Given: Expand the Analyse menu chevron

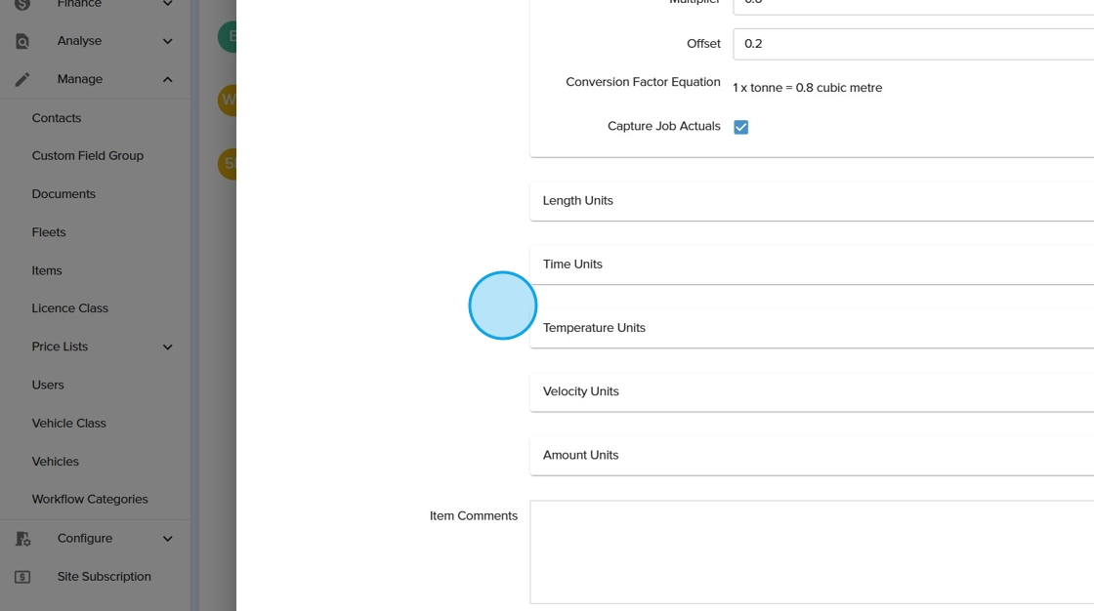Looking at the screenshot, I should click(x=167, y=41).
